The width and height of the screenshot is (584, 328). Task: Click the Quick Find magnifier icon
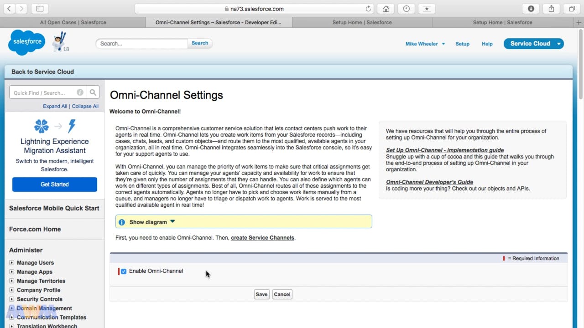(x=93, y=92)
